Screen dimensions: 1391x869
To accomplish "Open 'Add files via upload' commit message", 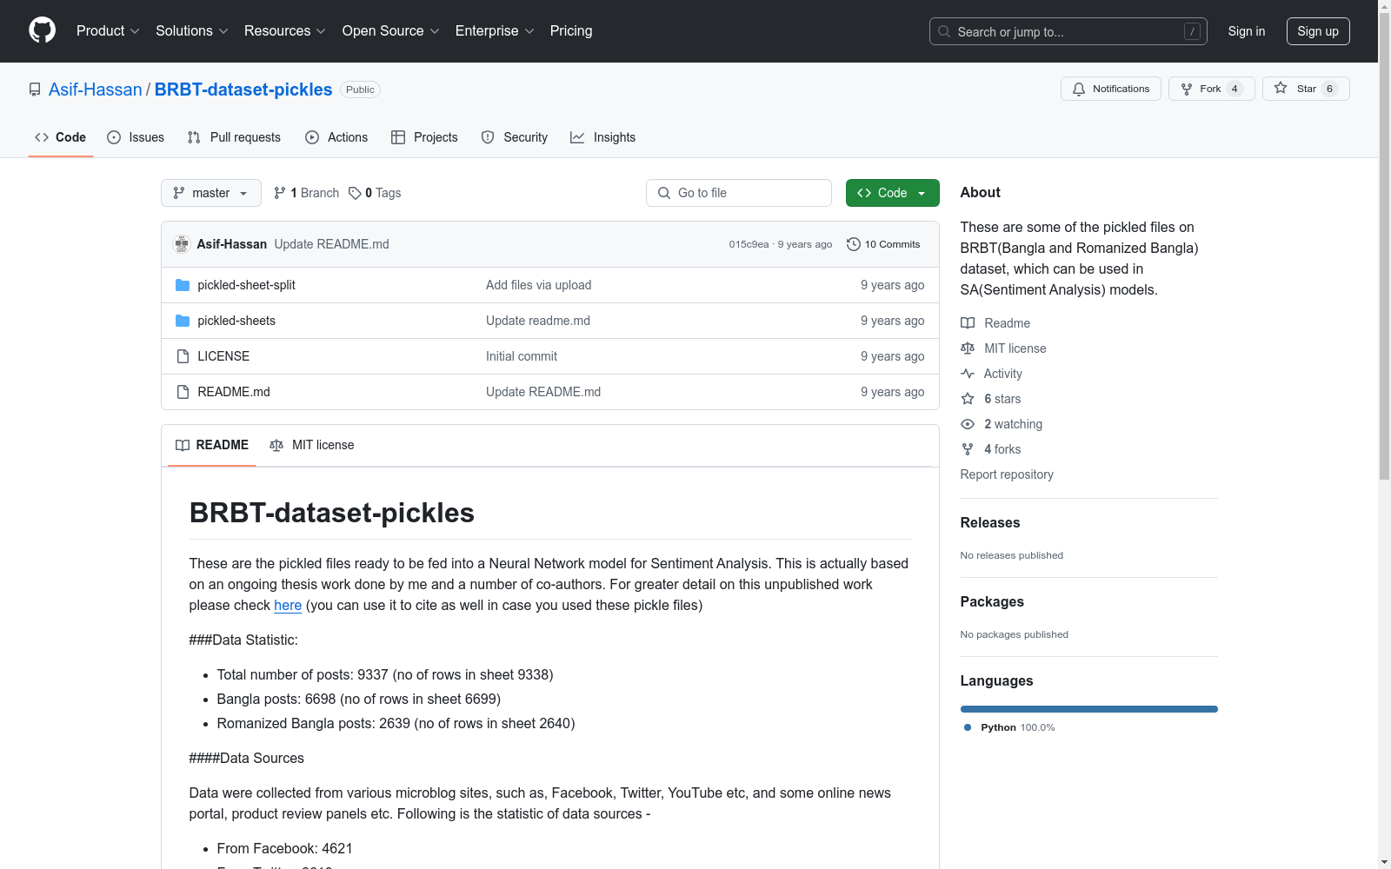I will click(x=539, y=285).
